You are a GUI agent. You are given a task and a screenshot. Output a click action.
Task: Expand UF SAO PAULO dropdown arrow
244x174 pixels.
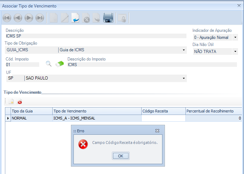pos(184,78)
